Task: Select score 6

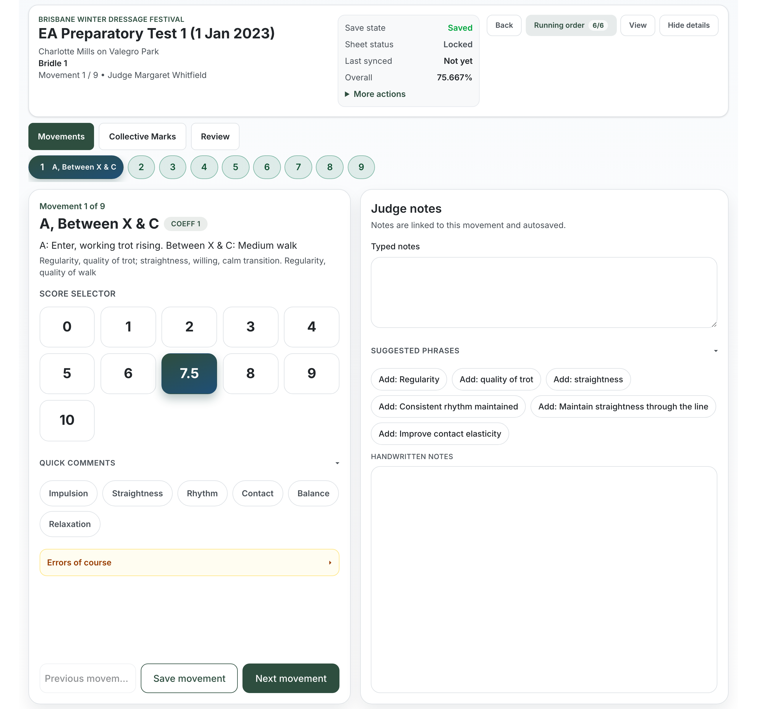Action: [x=128, y=373]
